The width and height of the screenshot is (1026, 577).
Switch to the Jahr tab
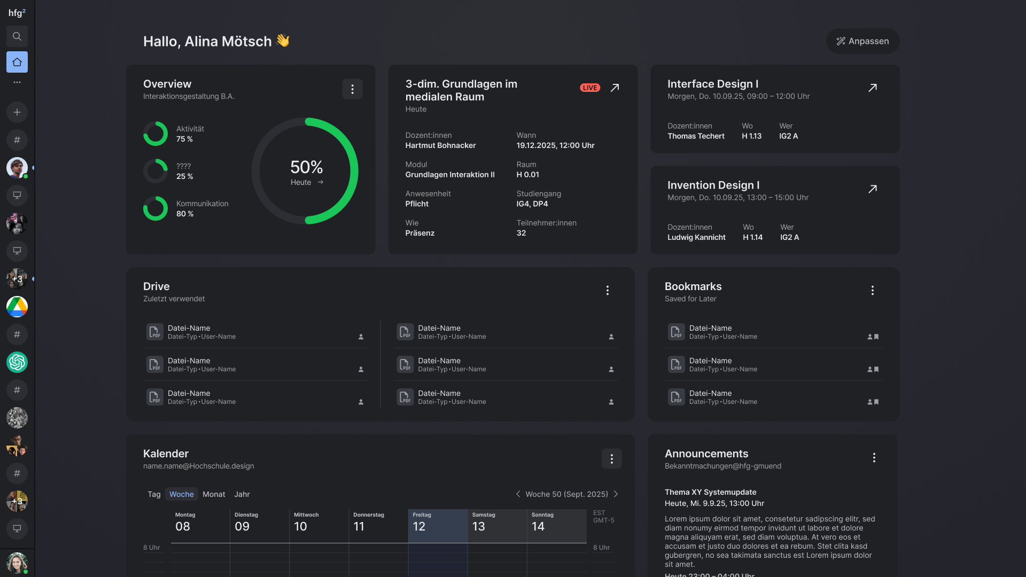tap(242, 494)
